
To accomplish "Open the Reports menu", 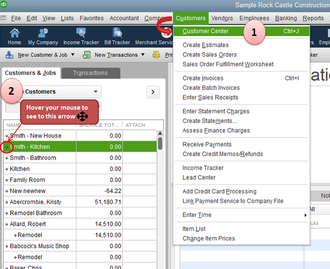I will click(313, 18).
